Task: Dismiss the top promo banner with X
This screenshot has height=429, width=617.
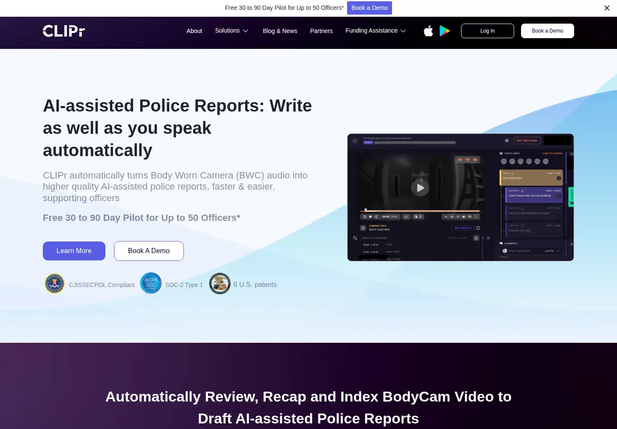Action: point(607,8)
